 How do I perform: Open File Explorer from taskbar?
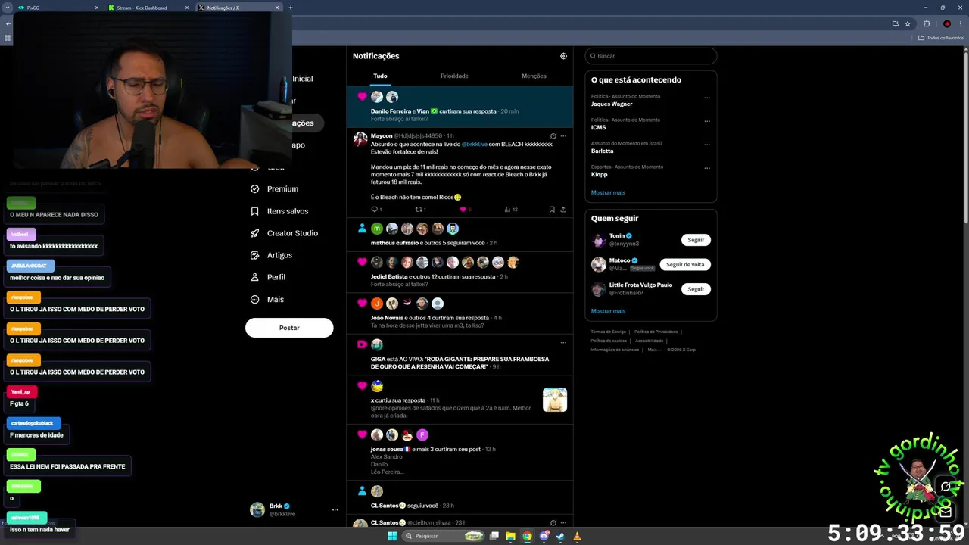[x=510, y=536]
